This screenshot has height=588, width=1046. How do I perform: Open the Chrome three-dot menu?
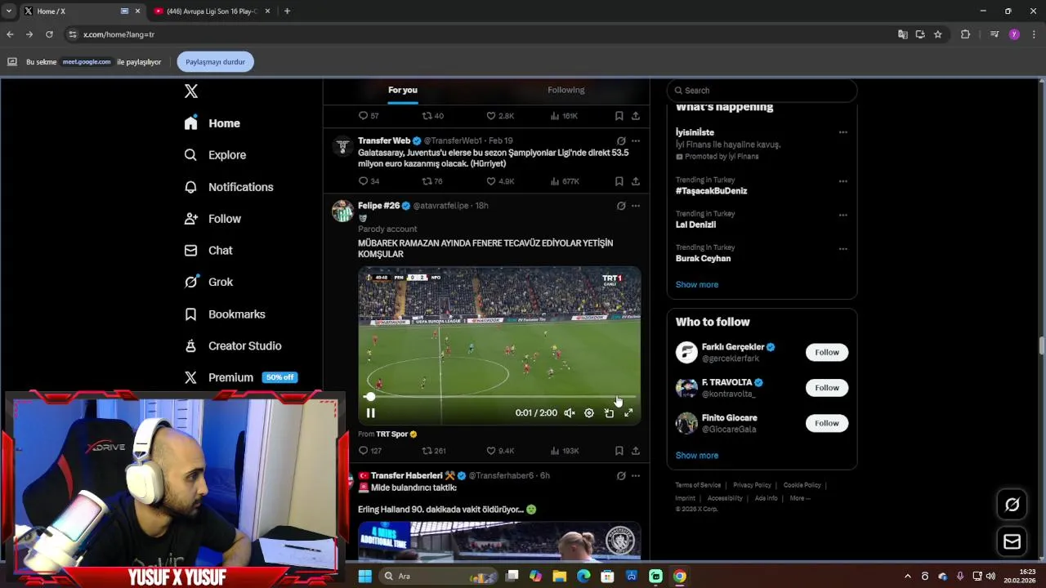point(1034,34)
